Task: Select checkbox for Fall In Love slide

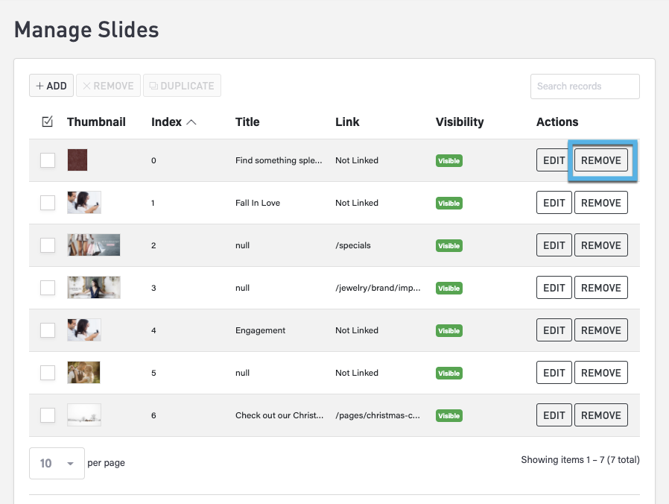Action: click(48, 203)
